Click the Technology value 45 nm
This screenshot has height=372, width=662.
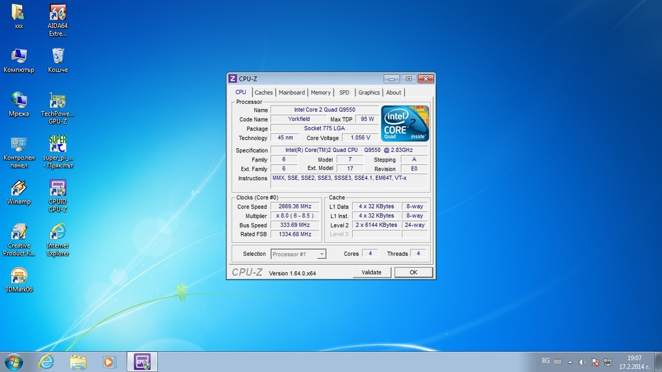pyautogui.click(x=285, y=138)
